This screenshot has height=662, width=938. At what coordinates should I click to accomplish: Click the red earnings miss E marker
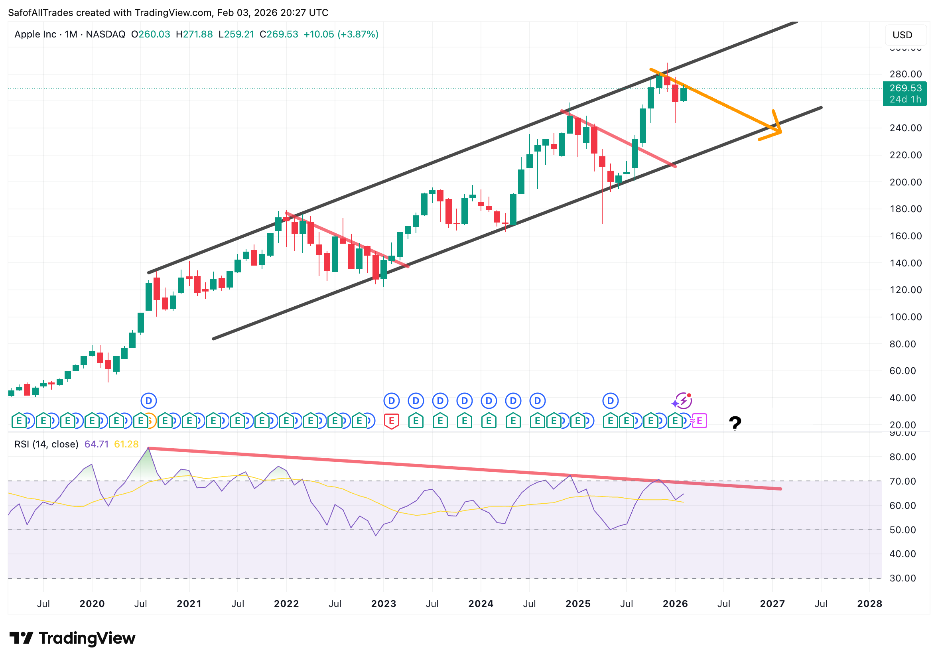click(x=391, y=420)
